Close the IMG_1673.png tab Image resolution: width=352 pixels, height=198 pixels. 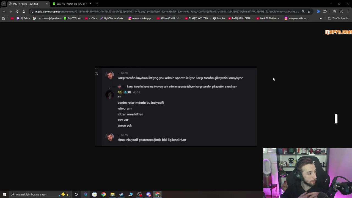coord(47,4)
